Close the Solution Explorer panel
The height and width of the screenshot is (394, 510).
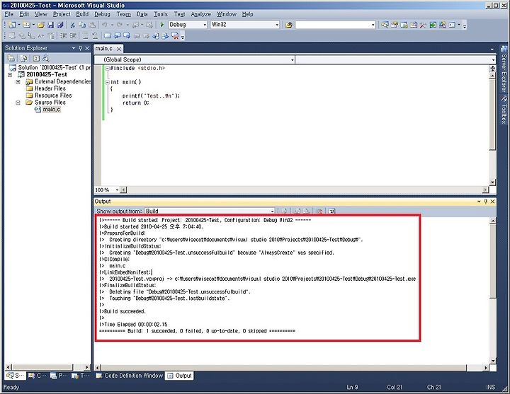pos(87,48)
